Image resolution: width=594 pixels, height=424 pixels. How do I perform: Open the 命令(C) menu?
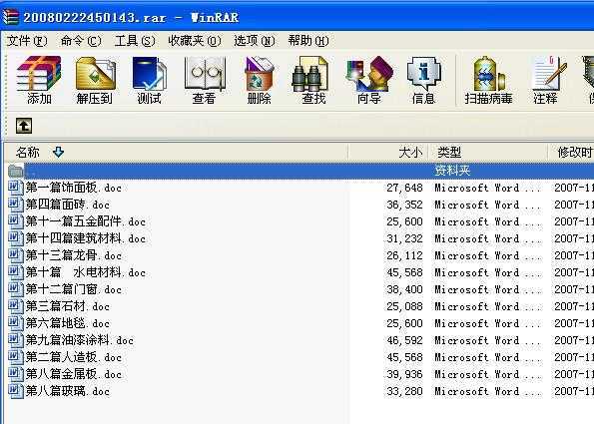click(x=81, y=41)
